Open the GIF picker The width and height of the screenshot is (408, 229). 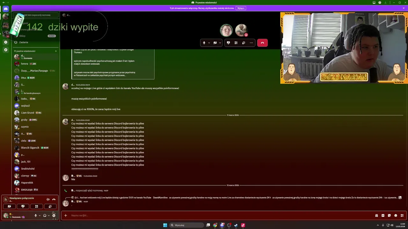click(x=383, y=215)
